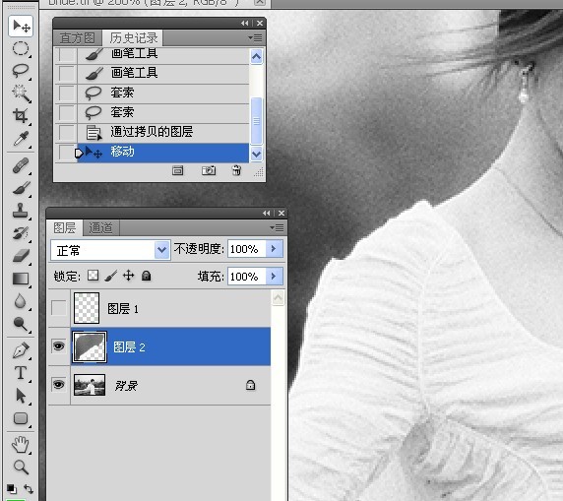Switch to the 通道 tab
Screen dimensions: 563x501
coord(100,228)
